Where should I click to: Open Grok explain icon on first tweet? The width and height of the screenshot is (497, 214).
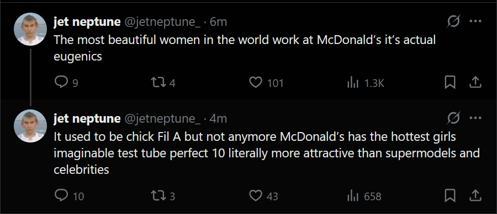click(x=453, y=21)
